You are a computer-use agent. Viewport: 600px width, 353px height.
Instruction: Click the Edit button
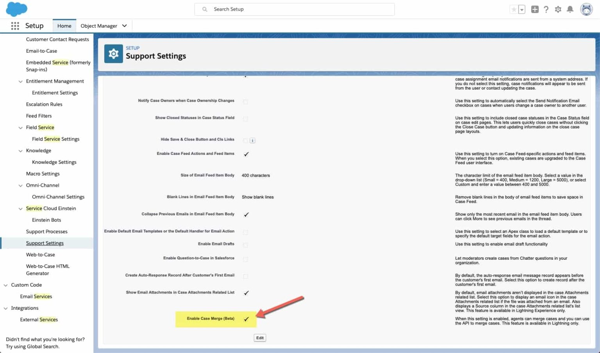[260, 337]
